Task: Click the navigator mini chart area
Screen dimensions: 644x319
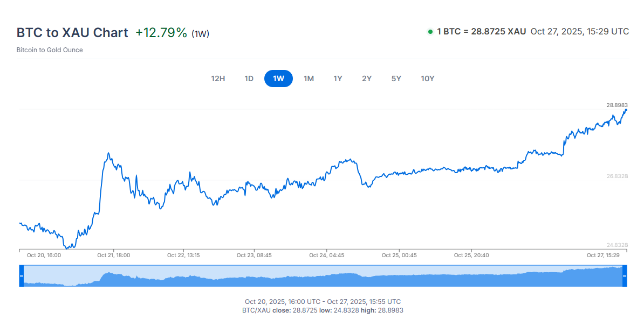Action: 324,277
